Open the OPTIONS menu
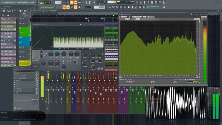 point(23,2)
